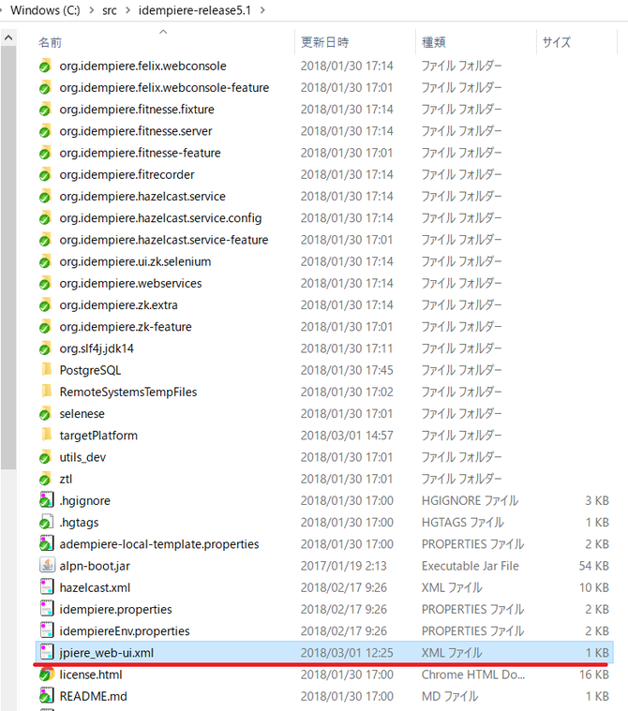Click the idempiere.properties file icon

(x=47, y=609)
